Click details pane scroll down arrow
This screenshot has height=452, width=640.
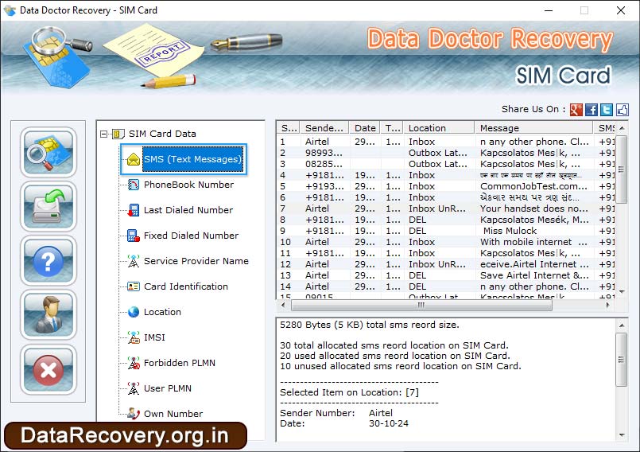point(621,434)
